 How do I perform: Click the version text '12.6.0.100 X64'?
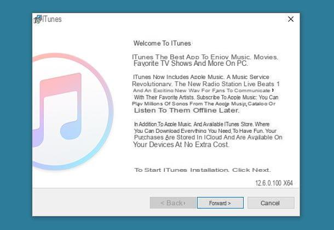point(274,183)
